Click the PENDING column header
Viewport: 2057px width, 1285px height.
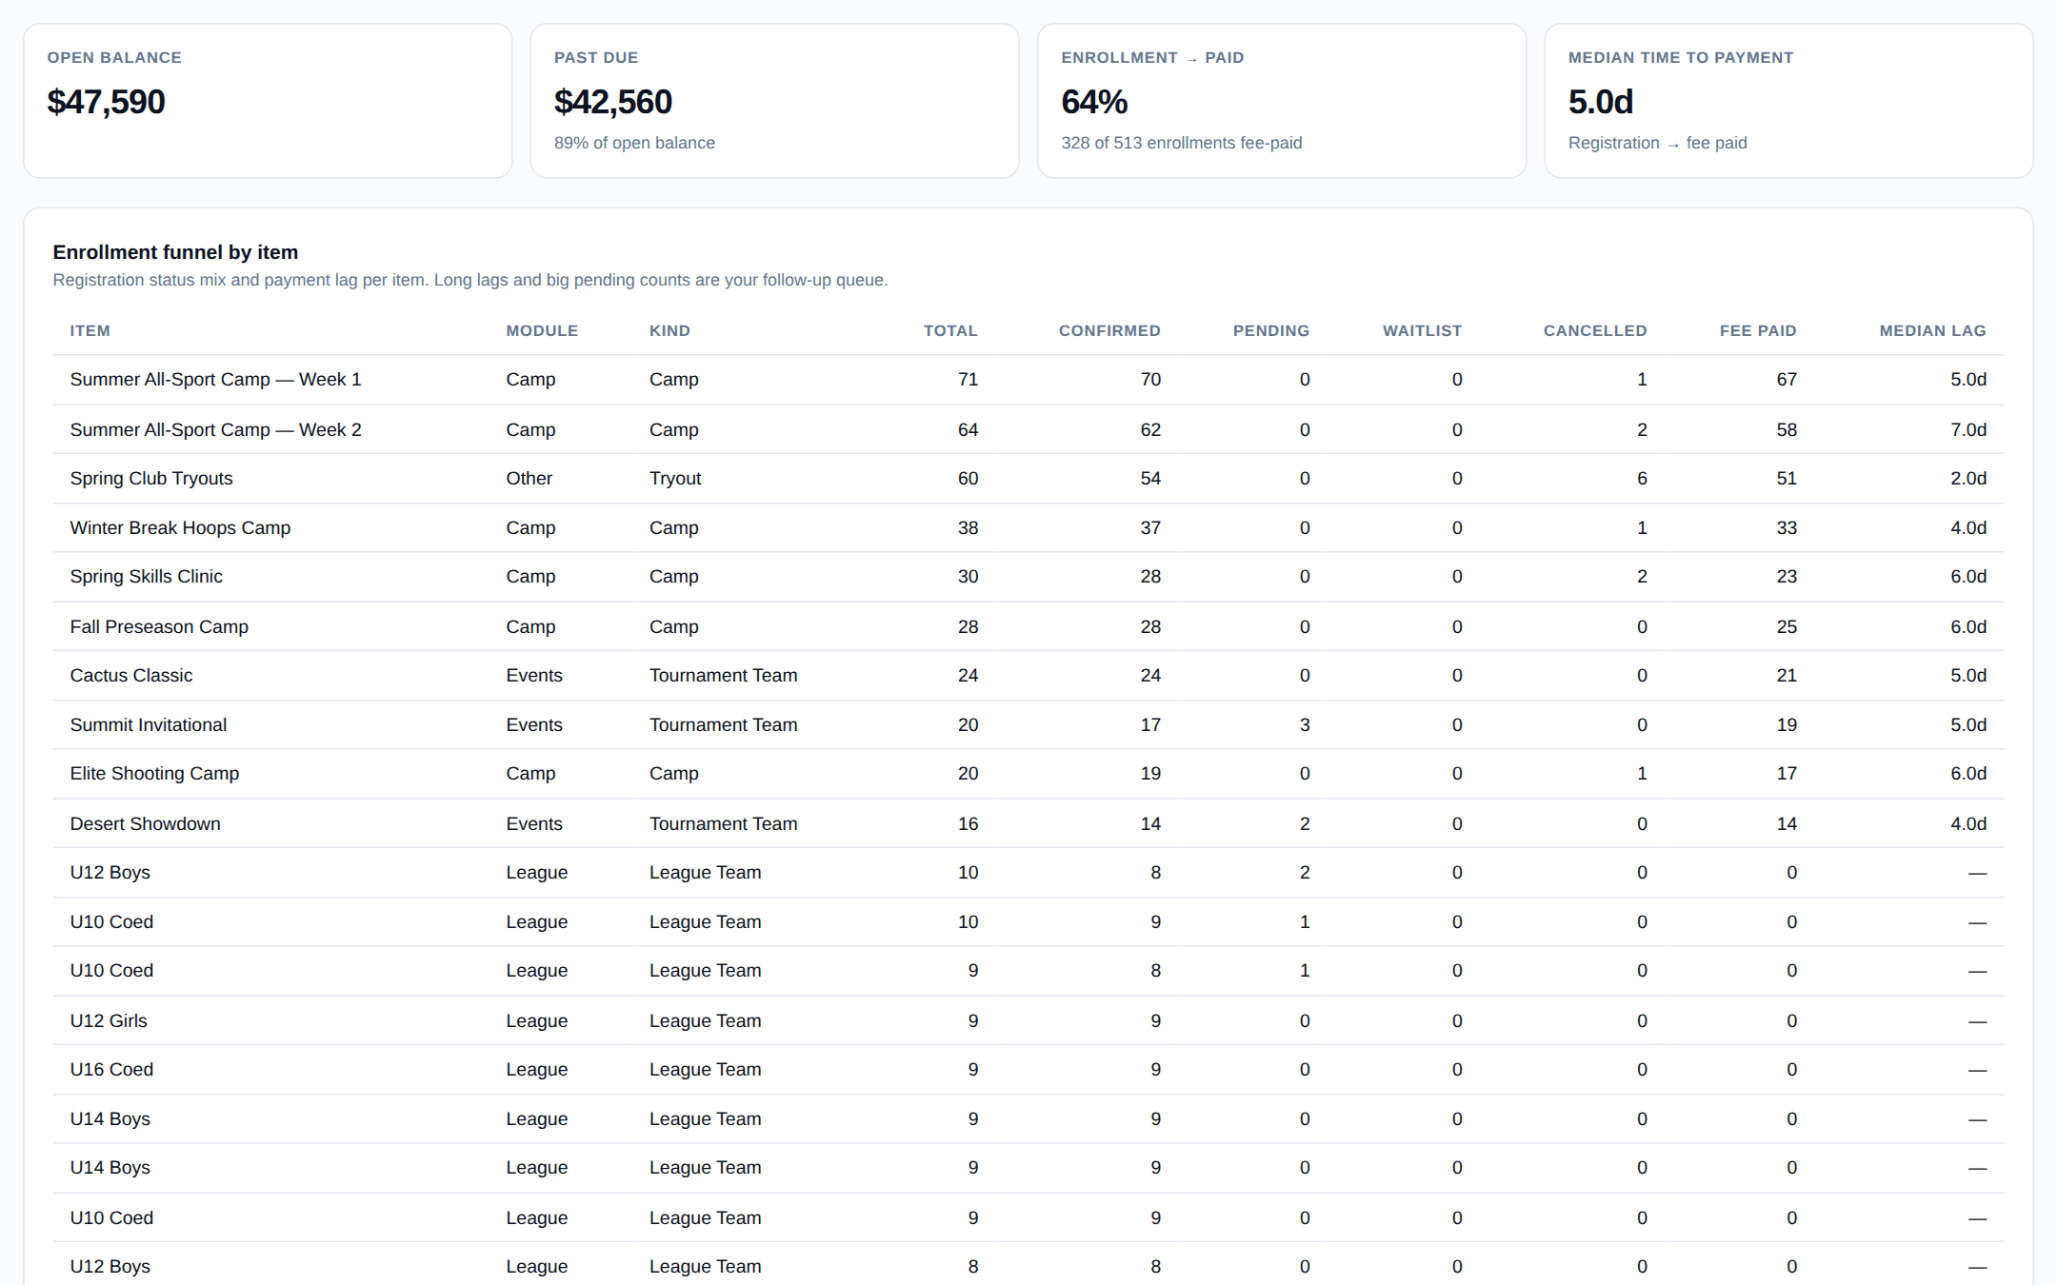[1271, 330]
